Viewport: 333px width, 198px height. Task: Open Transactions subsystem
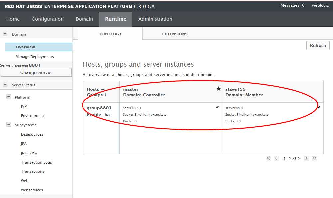32,171
